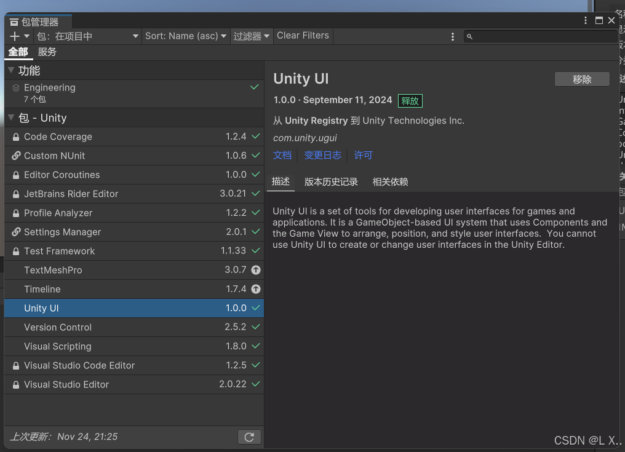625x452 pixels.
Task: Click the package search field
Action: 541,36
